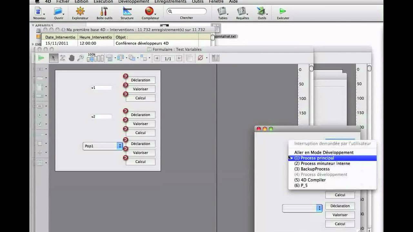Click the distribute objects icon
The height and width of the screenshot is (232, 413).
[120, 58]
